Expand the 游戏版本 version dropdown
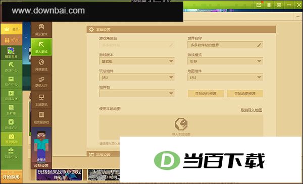This screenshot has width=303, height=184. pos(137,62)
